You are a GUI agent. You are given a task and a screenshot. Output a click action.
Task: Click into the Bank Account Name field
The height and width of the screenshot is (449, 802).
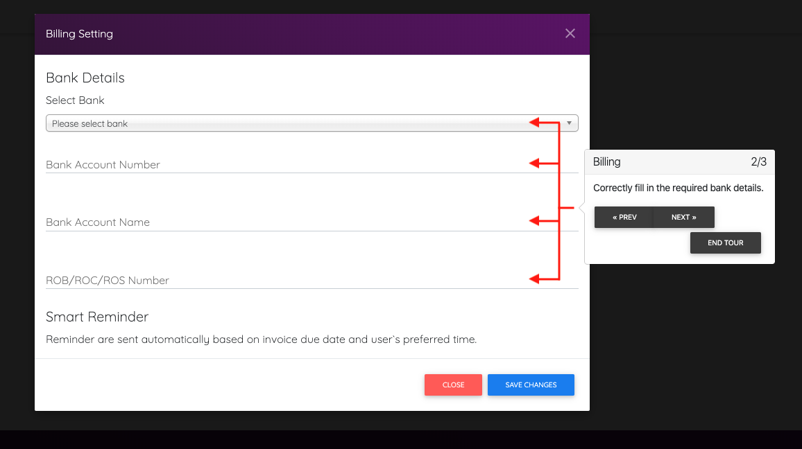[x=278, y=222]
